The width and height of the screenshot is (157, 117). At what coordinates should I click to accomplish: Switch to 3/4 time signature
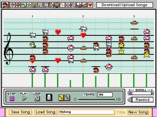pyautogui.click(x=67, y=97)
